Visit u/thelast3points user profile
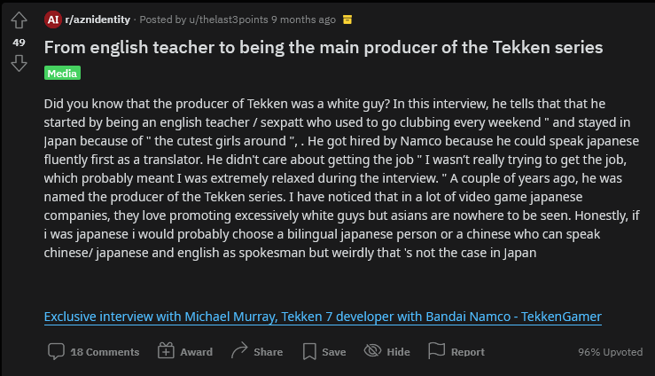 click(x=229, y=20)
